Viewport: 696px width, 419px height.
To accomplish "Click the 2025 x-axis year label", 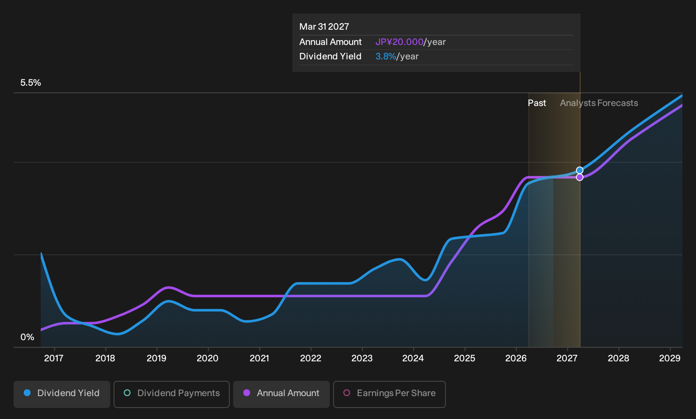I will [465, 358].
